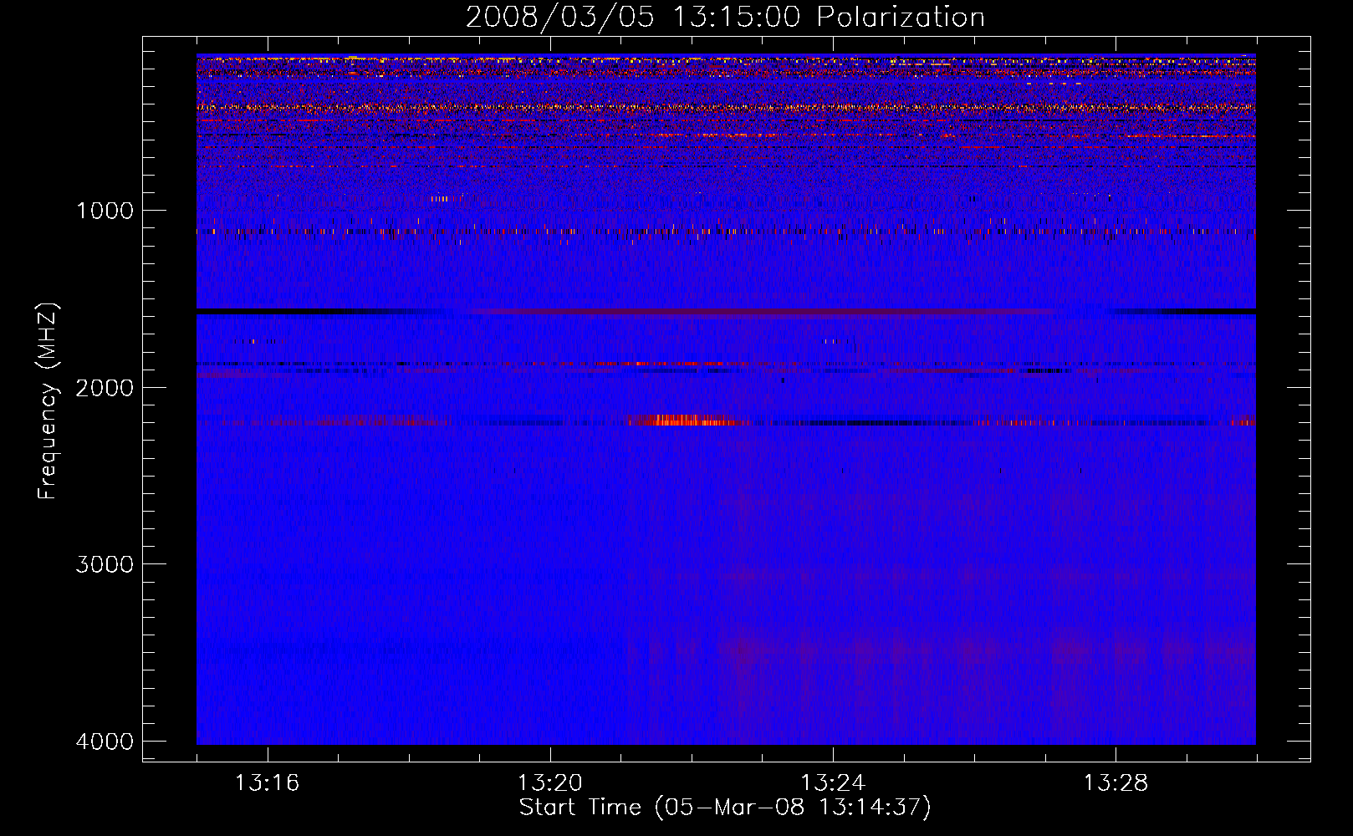Click the 'Frequency (MHZ)' axis label
1353x836 pixels.
point(48,401)
